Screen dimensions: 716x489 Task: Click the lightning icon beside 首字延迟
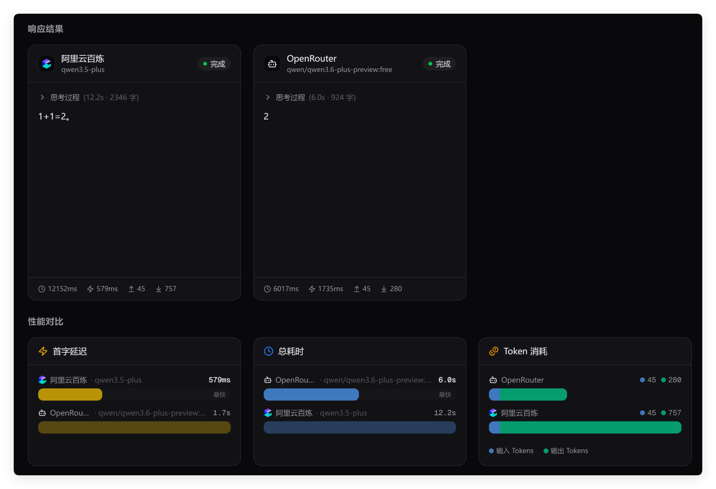tap(43, 351)
